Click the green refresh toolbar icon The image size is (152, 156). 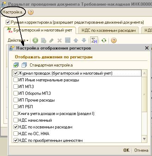[104, 40]
